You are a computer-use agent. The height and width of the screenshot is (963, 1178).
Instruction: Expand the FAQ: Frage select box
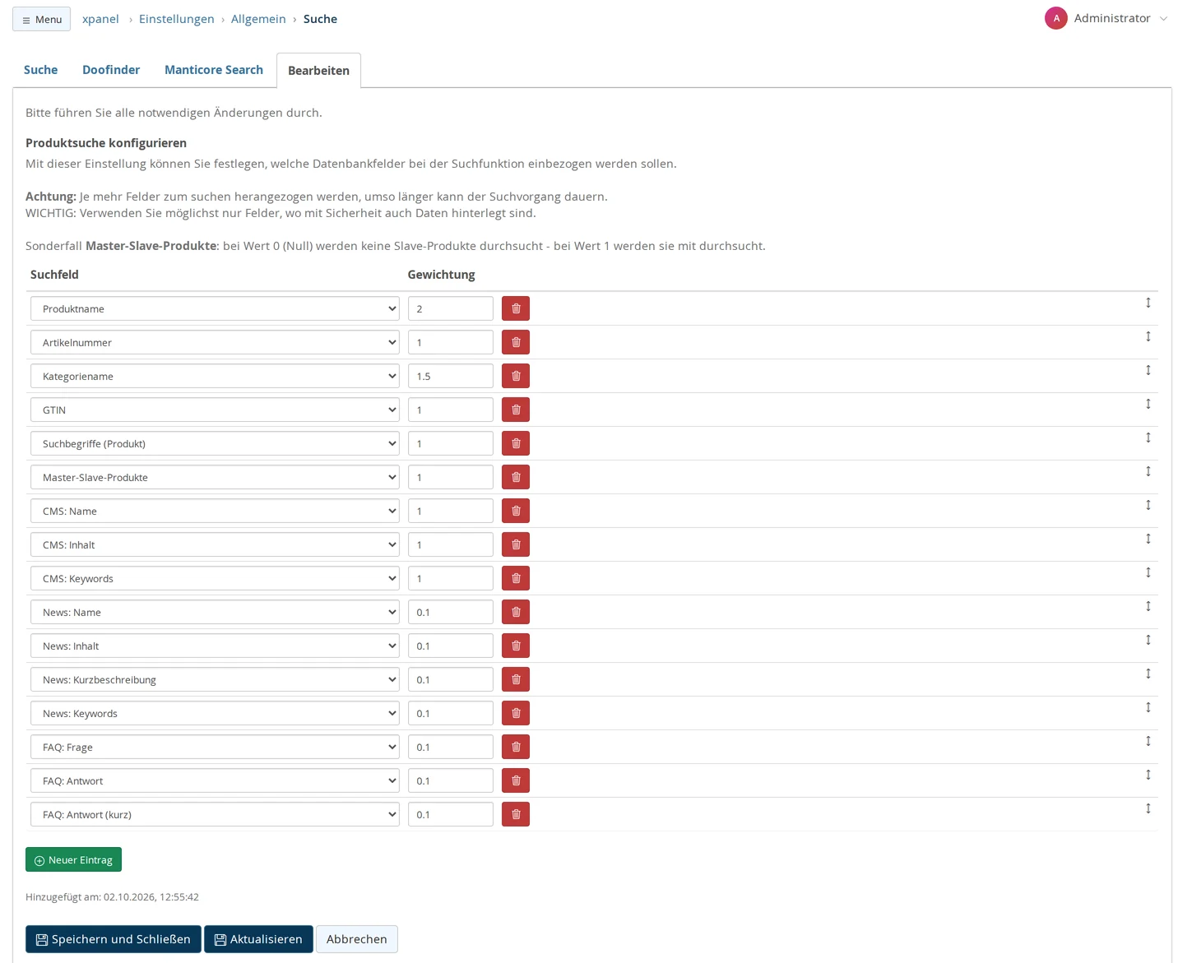click(x=215, y=747)
